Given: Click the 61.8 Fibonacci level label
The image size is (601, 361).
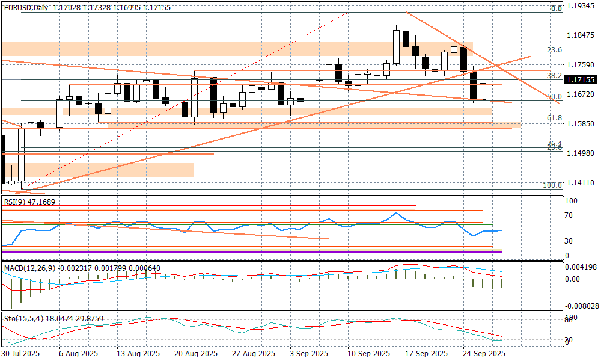Looking at the screenshot, I should click(x=554, y=119).
